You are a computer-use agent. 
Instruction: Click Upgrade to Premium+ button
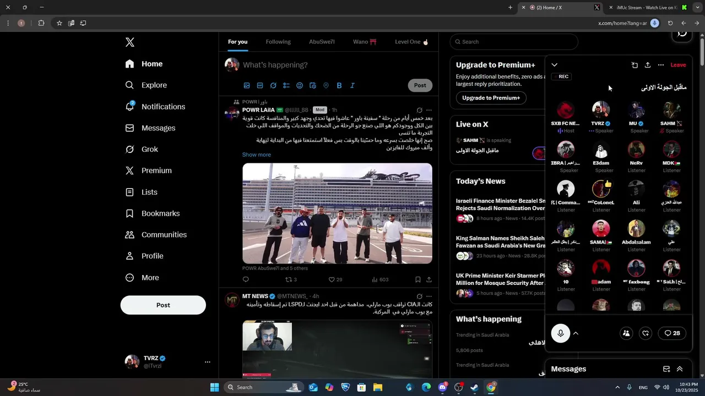click(x=491, y=98)
